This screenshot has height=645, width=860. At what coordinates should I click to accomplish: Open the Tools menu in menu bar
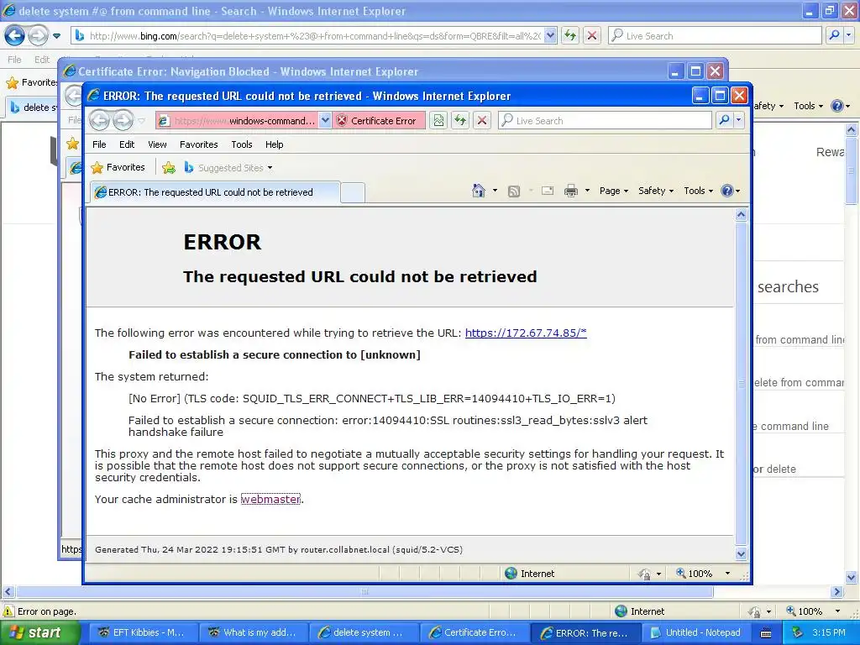pos(242,144)
